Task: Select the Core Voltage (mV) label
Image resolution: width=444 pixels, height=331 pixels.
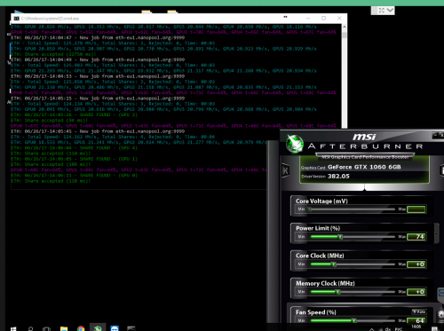Action: pos(321,201)
